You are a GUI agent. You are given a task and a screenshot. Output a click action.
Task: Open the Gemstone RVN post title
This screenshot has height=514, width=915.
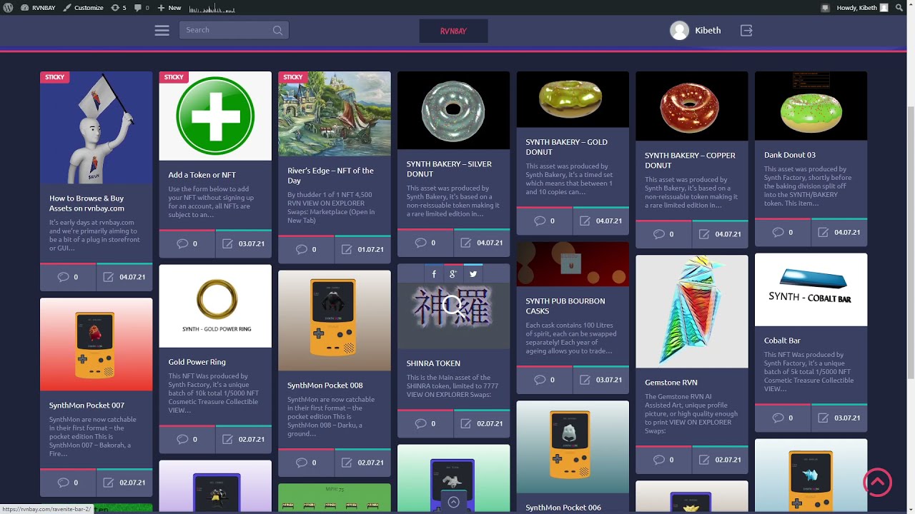click(671, 383)
